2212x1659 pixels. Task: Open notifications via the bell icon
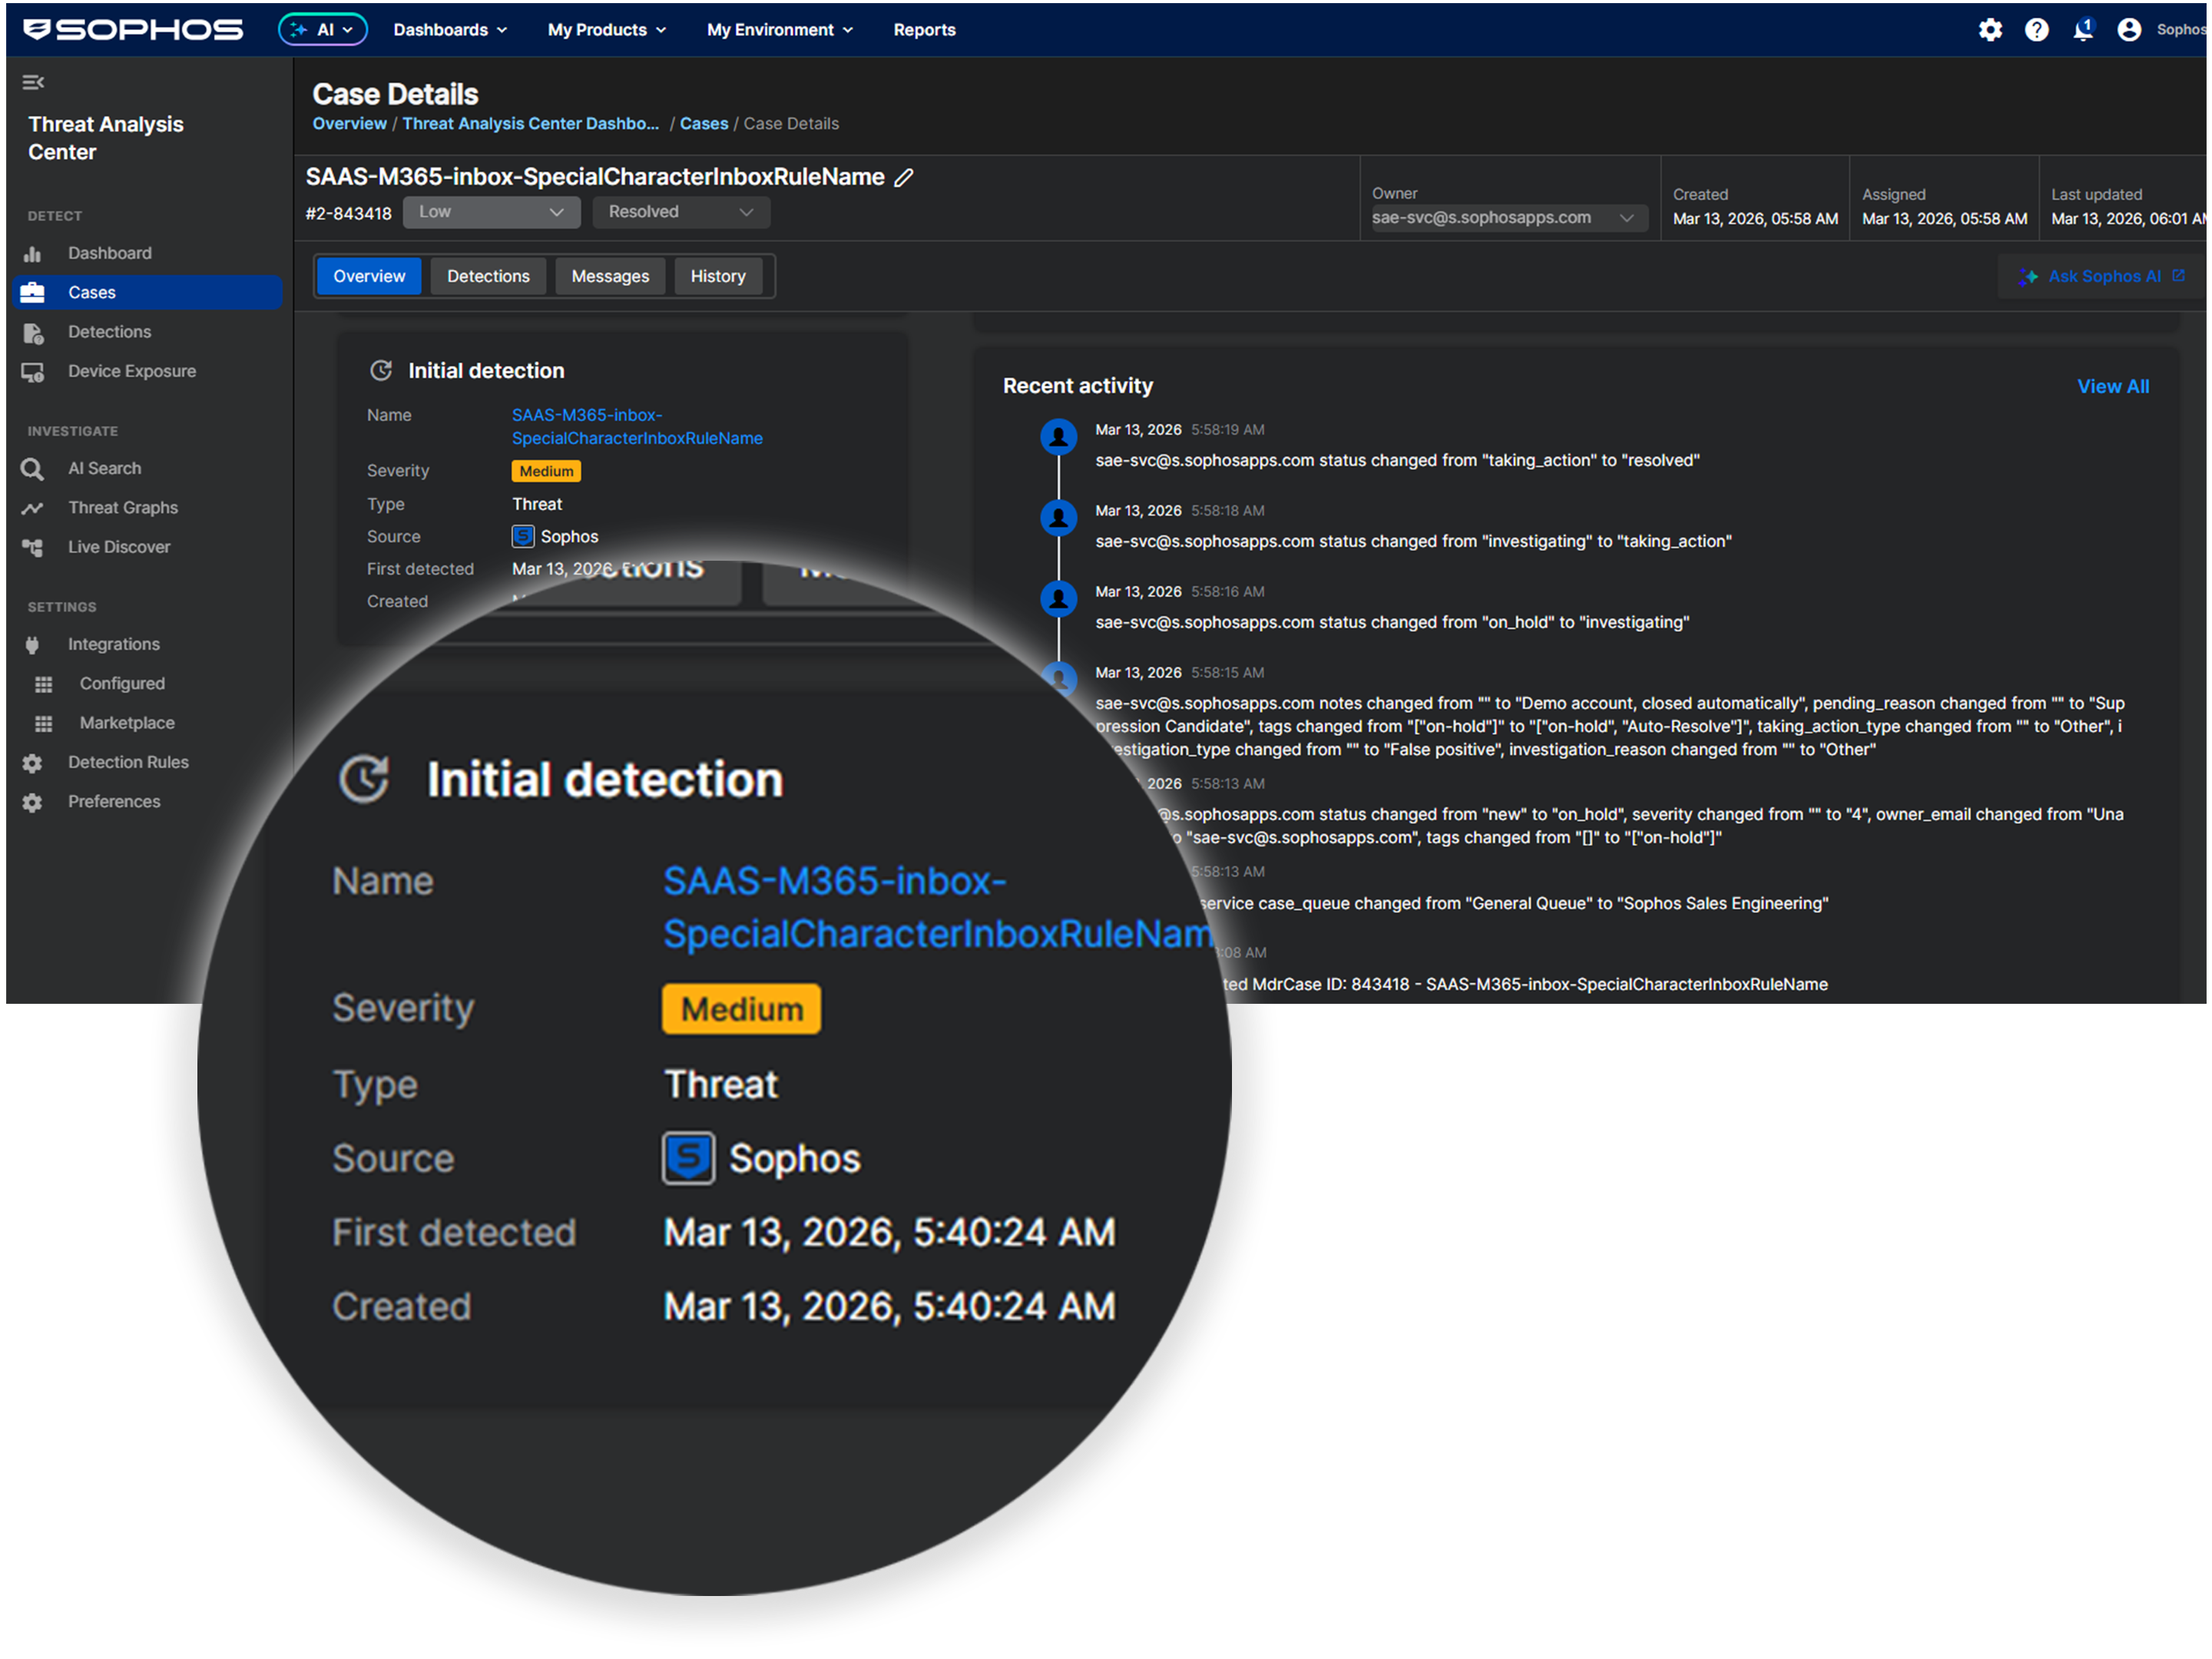point(2082,30)
